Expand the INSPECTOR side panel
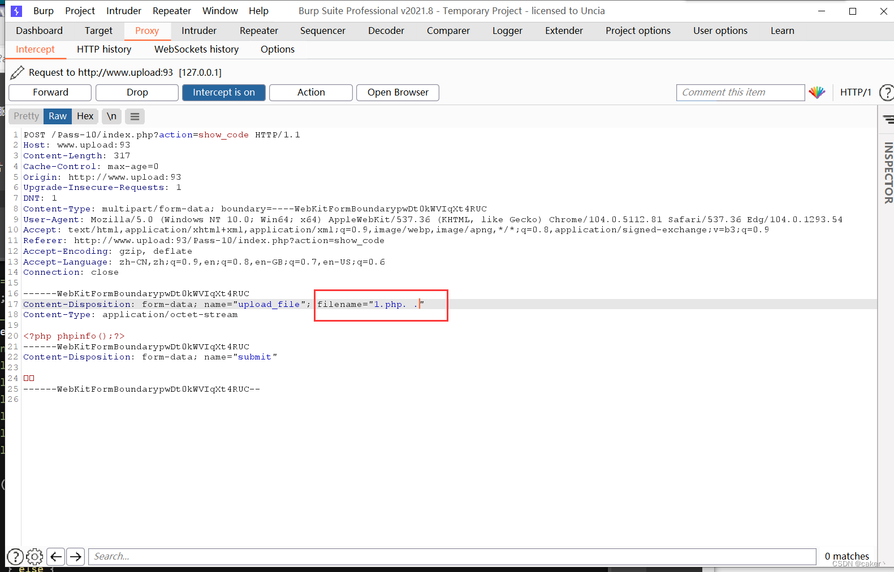The width and height of the screenshot is (894, 572). coord(888,172)
